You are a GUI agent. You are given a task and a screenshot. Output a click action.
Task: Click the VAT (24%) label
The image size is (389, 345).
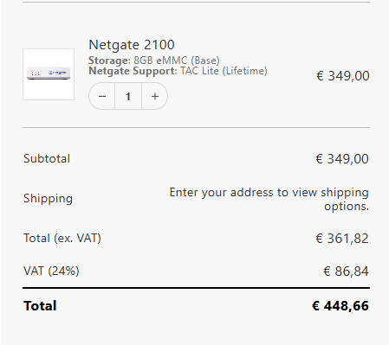[51, 271]
